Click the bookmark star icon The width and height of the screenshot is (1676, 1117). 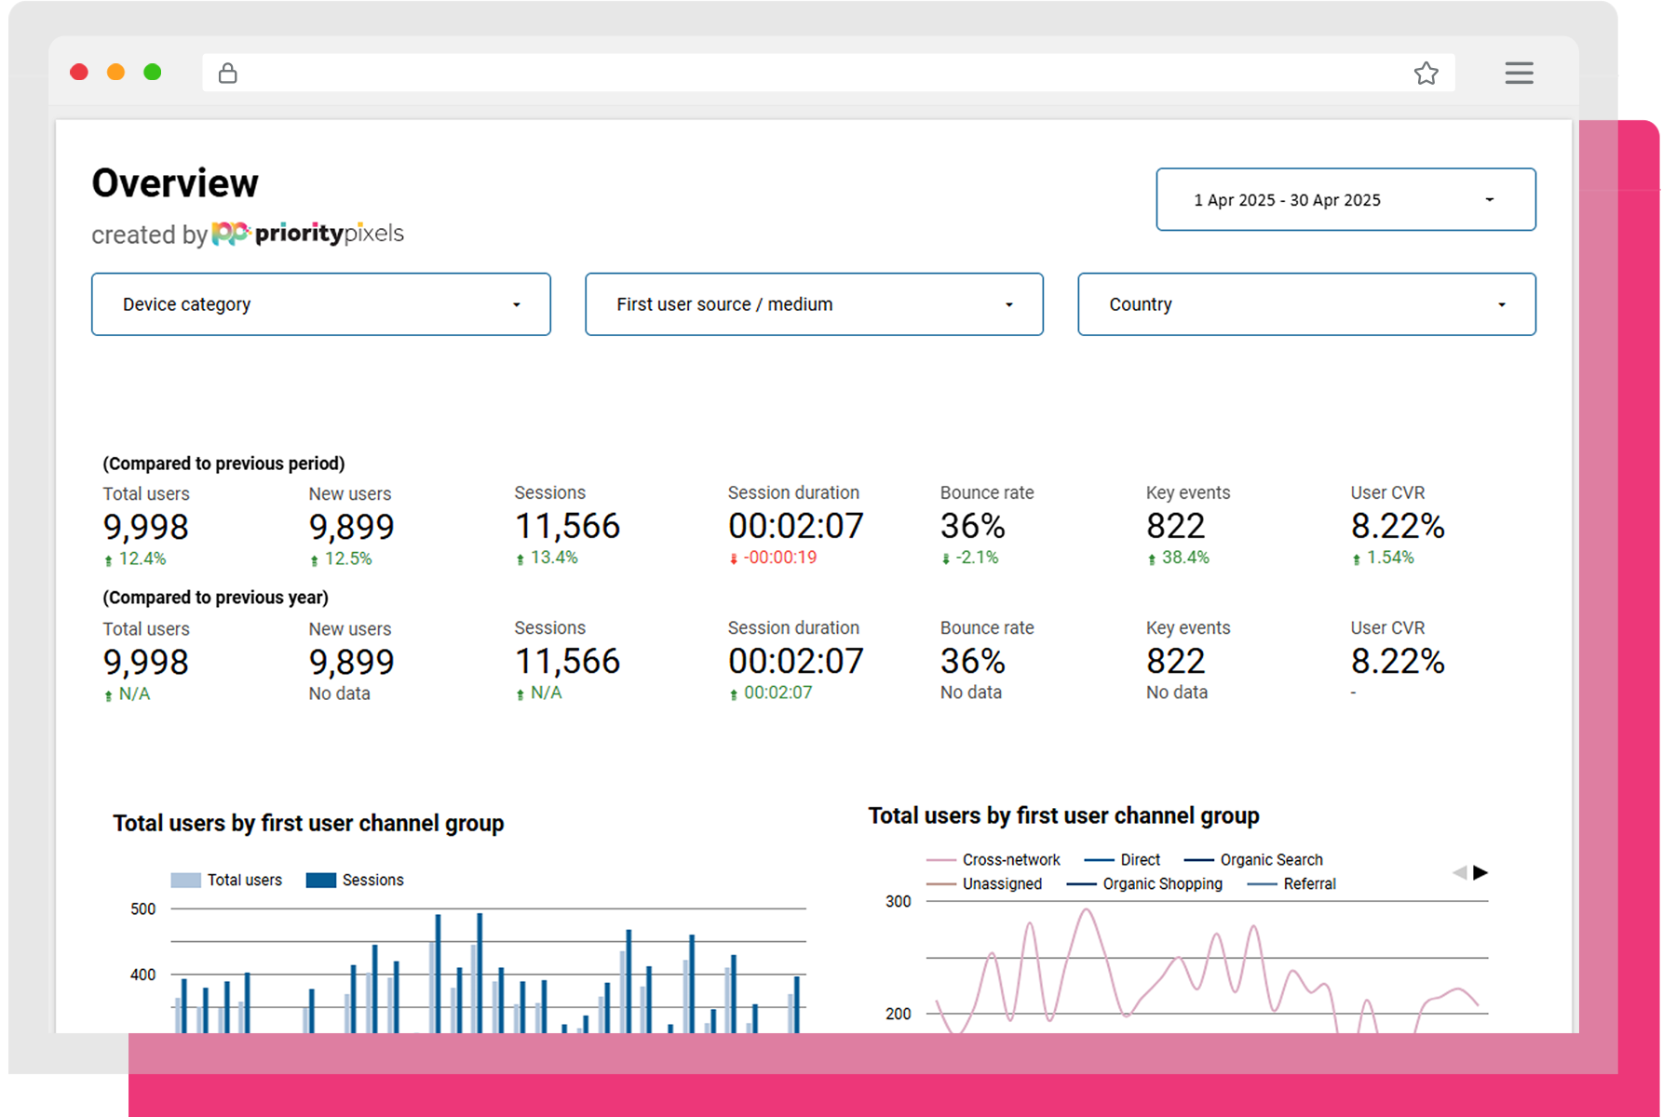1426,74
